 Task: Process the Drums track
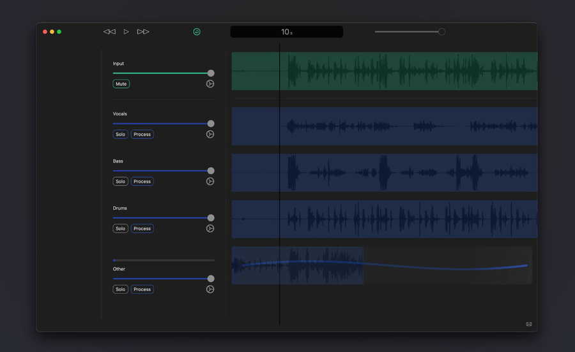[x=142, y=229]
